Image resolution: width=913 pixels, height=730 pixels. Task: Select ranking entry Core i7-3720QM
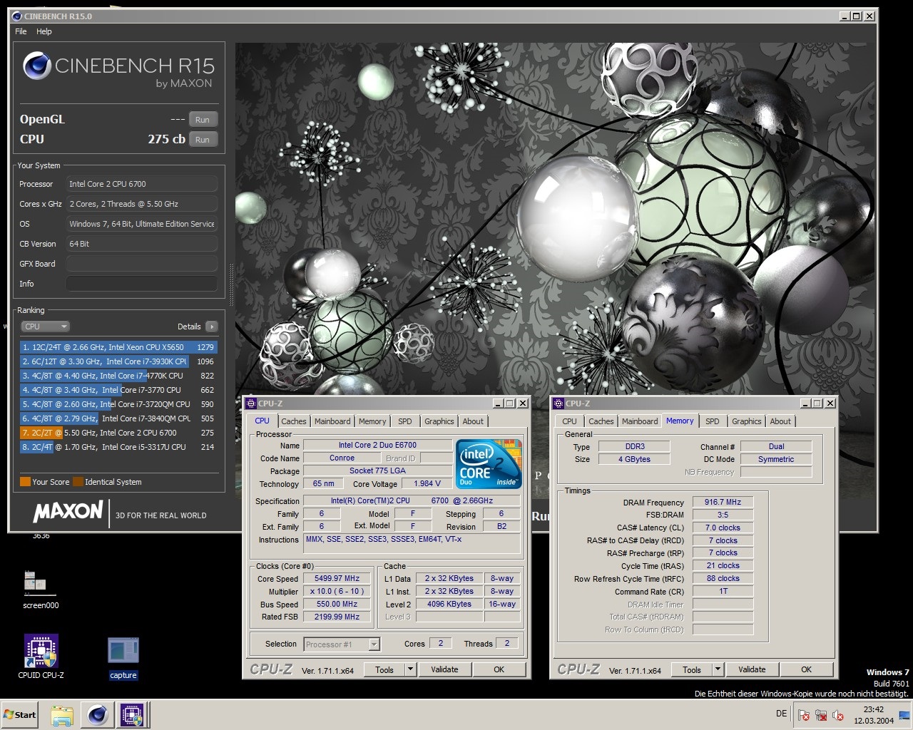point(118,404)
